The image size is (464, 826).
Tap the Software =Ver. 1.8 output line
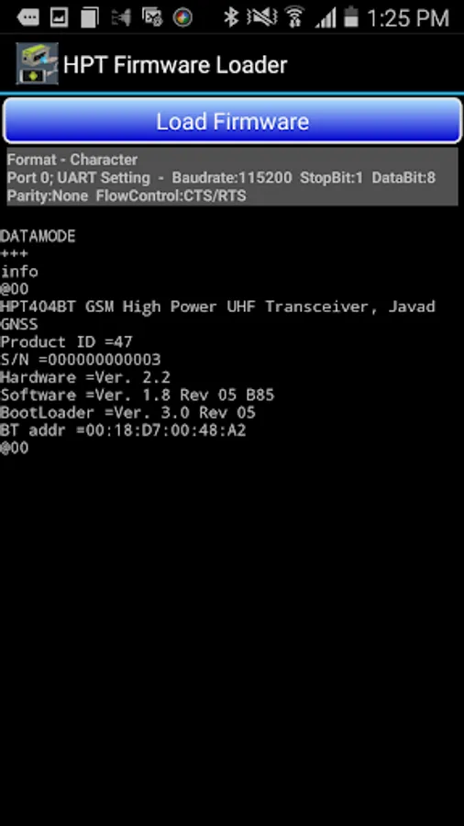pos(138,395)
